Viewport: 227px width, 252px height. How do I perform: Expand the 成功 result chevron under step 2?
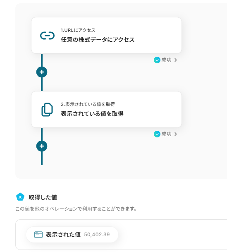[x=176, y=134]
